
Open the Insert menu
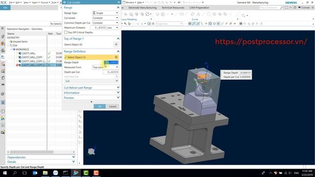[35, 2]
